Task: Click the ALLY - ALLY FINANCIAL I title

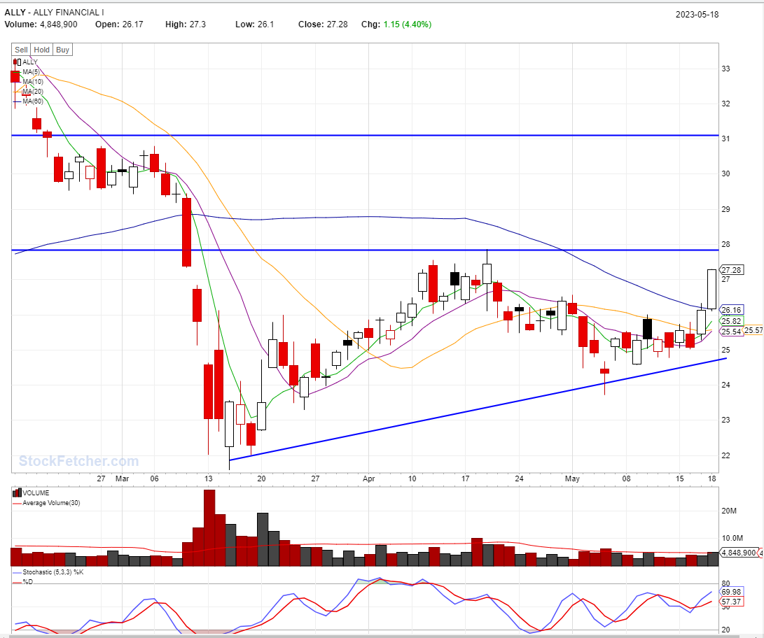Action: pyautogui.click(x=54, y=12)
